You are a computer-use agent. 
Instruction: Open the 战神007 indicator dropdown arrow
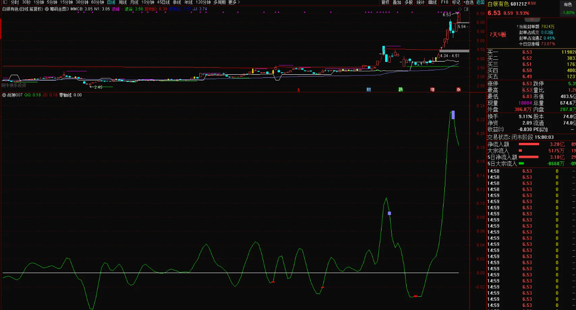coord(4,95)
